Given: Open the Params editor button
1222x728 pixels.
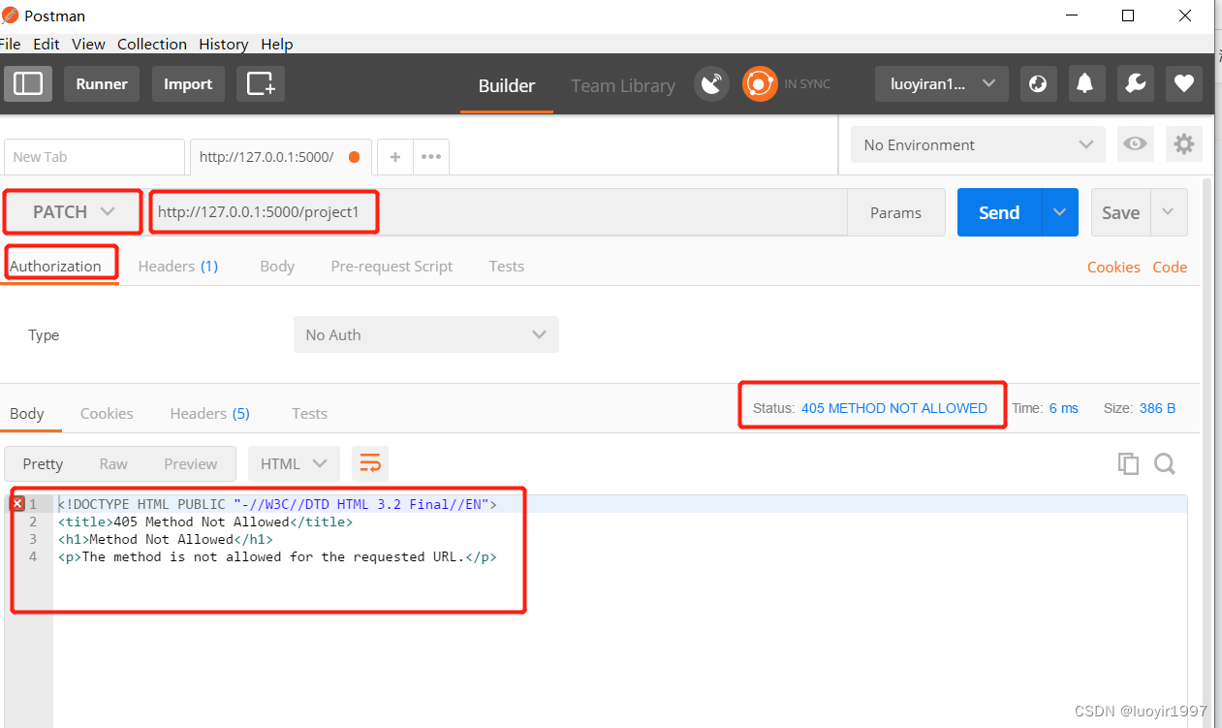Looking at the screenshot, I should coord(895,212).
